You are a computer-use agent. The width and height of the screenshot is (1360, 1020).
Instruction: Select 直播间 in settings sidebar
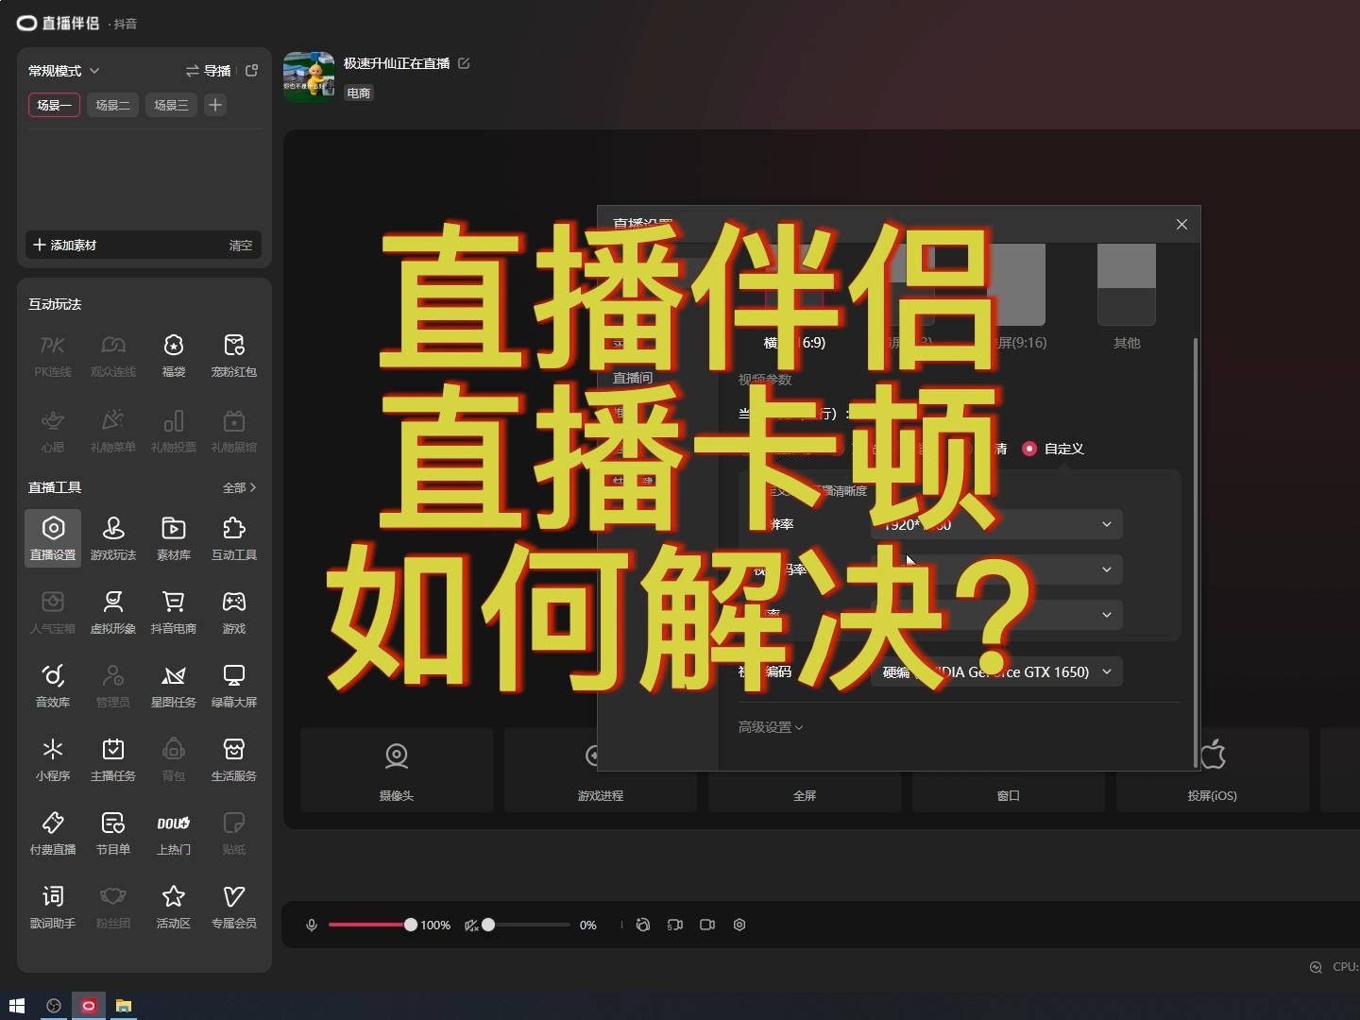633,378
